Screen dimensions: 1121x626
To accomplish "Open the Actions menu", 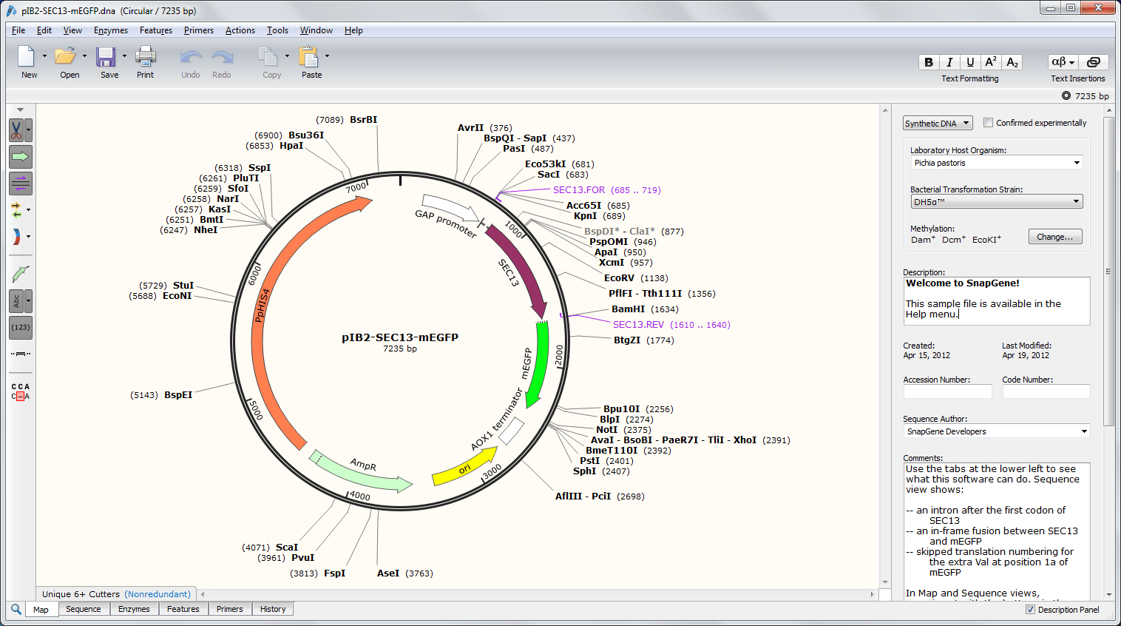I will pyautogui.click(x=240, y=30).
